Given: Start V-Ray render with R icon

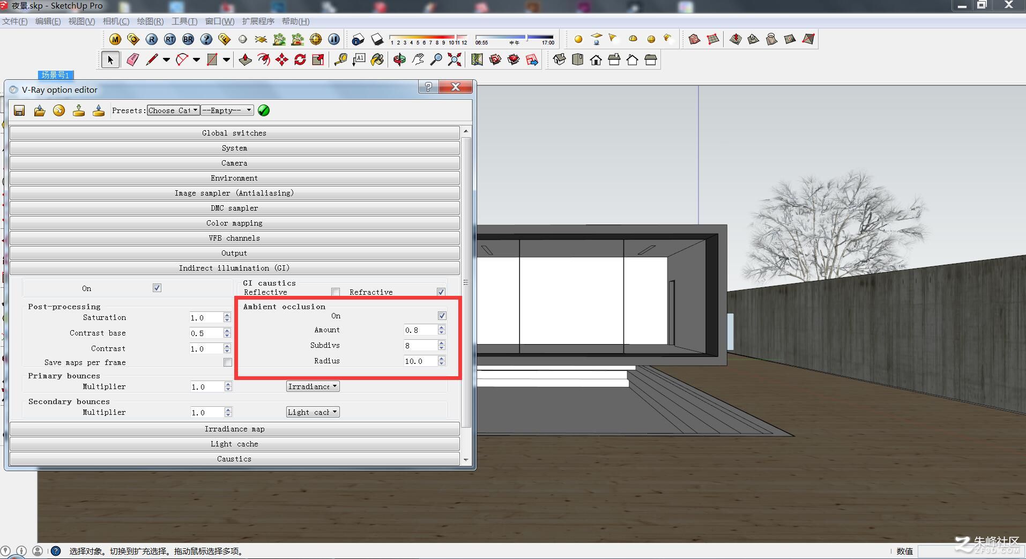Looking at the screenshot, I should pyautogui.click(x=152, y=39).
